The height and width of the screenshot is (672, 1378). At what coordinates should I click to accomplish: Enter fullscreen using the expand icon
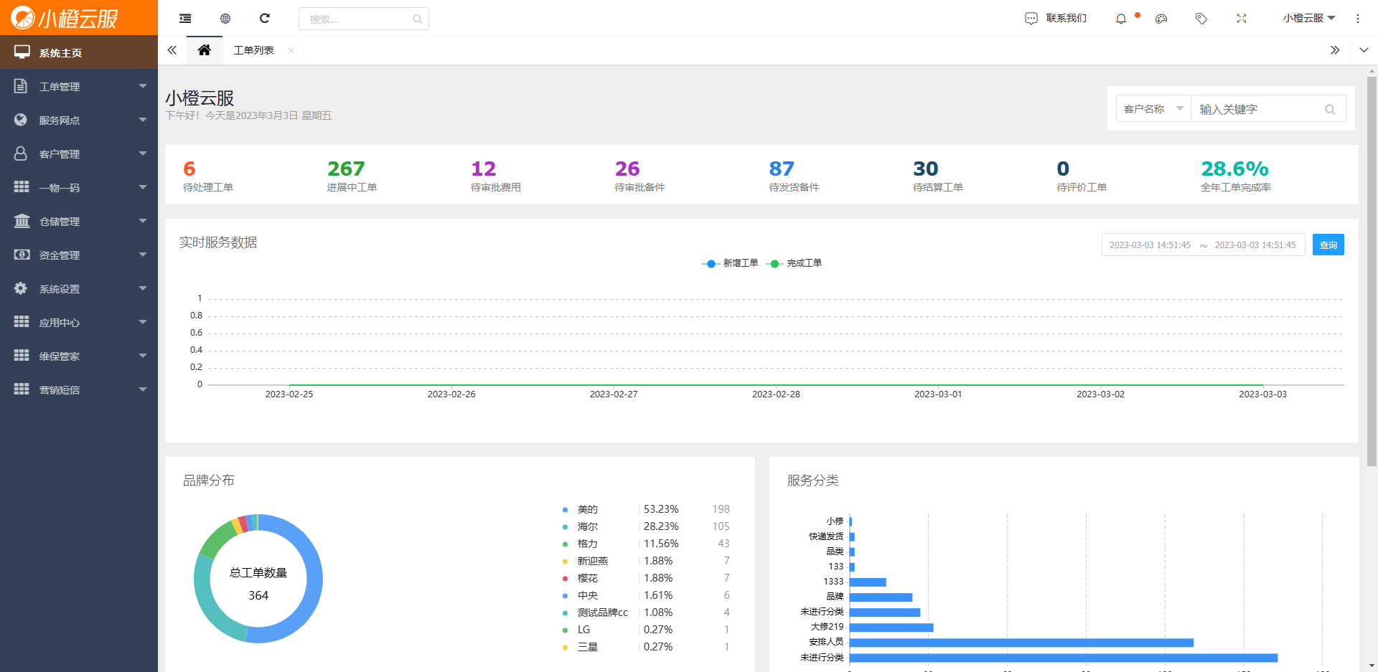point(1242,19)
